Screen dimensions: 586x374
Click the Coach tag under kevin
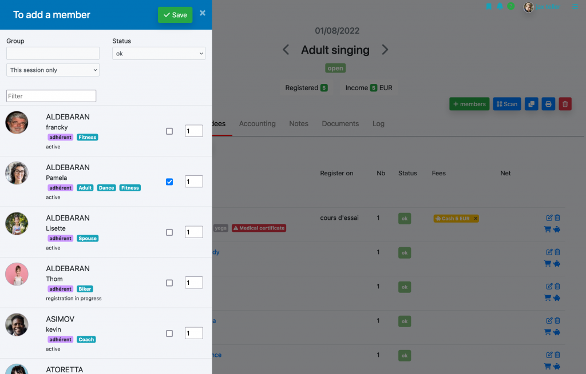coord(86,339)
